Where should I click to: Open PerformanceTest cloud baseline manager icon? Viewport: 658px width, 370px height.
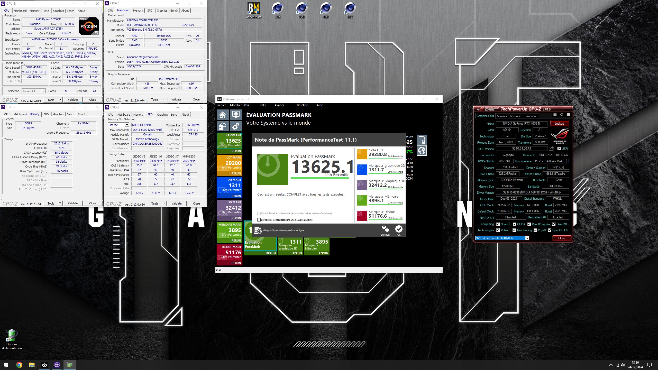tap(223, 126)
